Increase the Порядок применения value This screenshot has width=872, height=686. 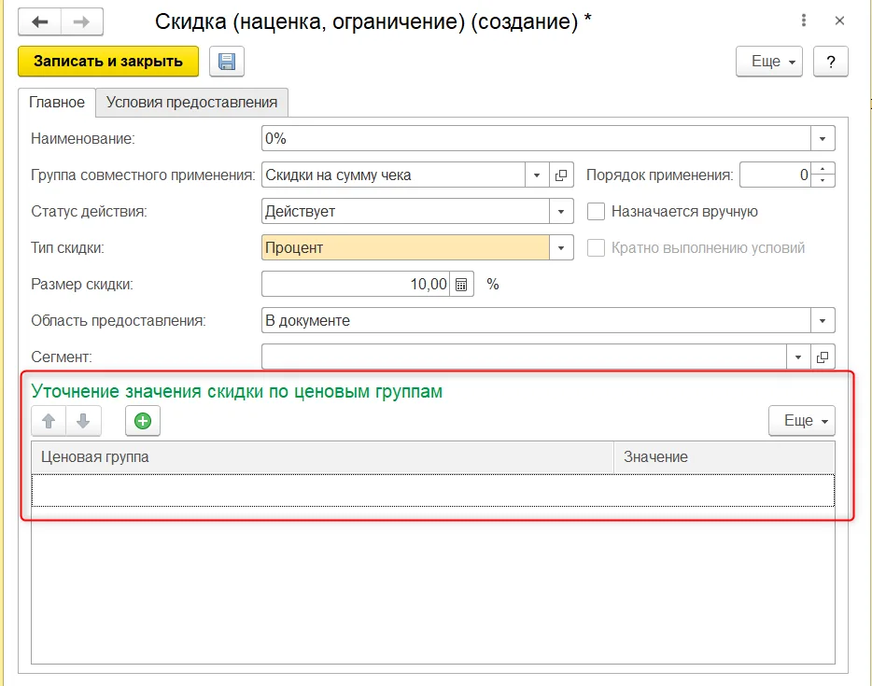pyautogui.click(x=823, y=169)
